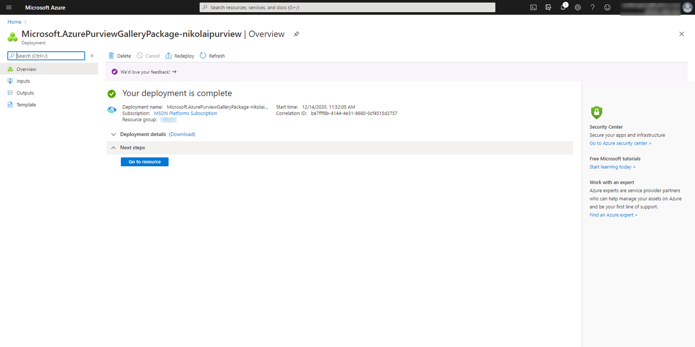
Task: Collapse the Next steps section
Action: click(114, 148)
